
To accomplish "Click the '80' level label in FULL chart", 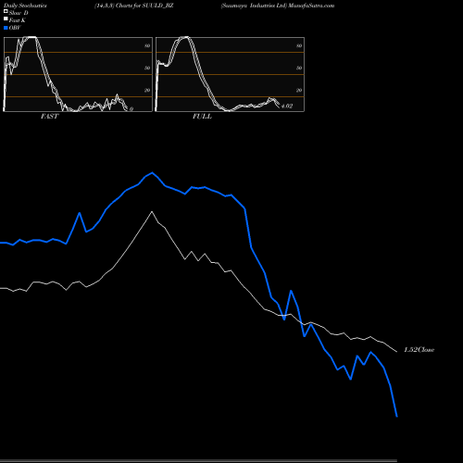I will click(299, 45).
